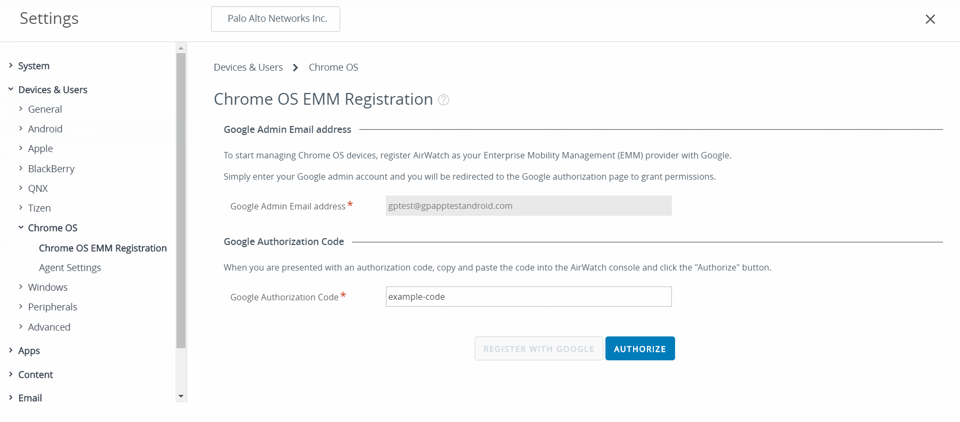Click the Google Admin Email address field
This screenshot has height=422, width=960.
pyautogui.click(x=528, y=206)
